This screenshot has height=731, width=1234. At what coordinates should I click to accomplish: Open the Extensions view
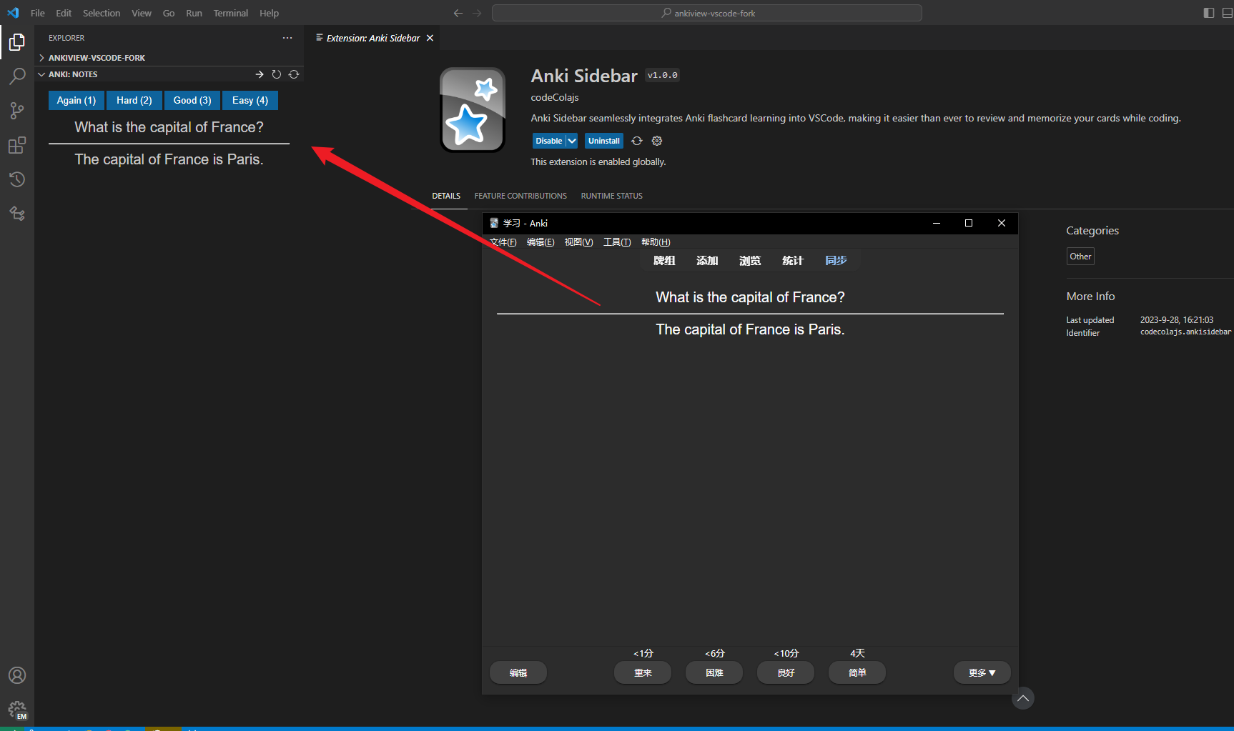coord(17,145)
